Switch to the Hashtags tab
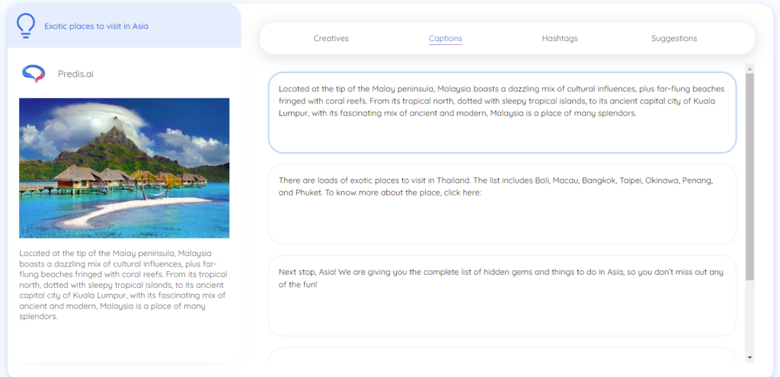The height and width of the screenshot is (377, 780). tap(560, 38)
